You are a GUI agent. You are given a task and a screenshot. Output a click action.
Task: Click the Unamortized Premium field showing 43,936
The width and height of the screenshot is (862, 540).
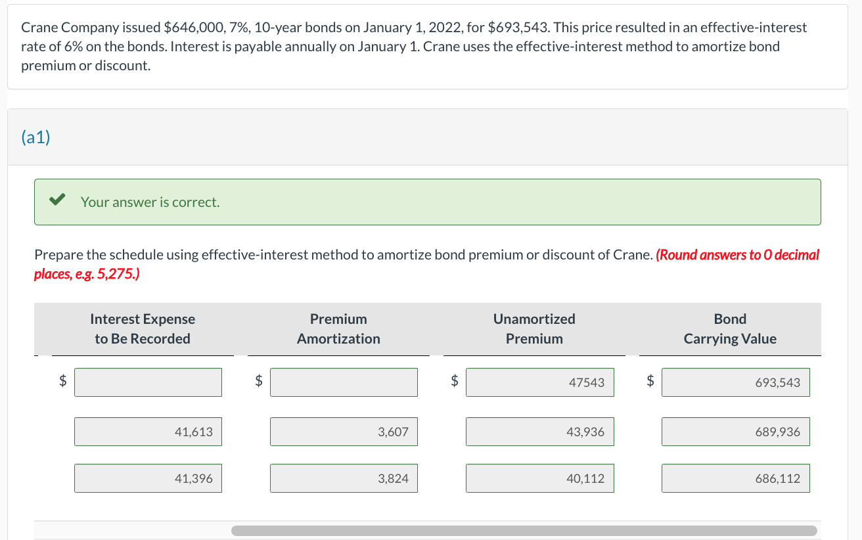[x=540, y=432]
